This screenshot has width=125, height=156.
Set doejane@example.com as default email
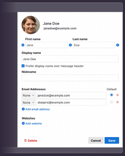tap(112, 102)
